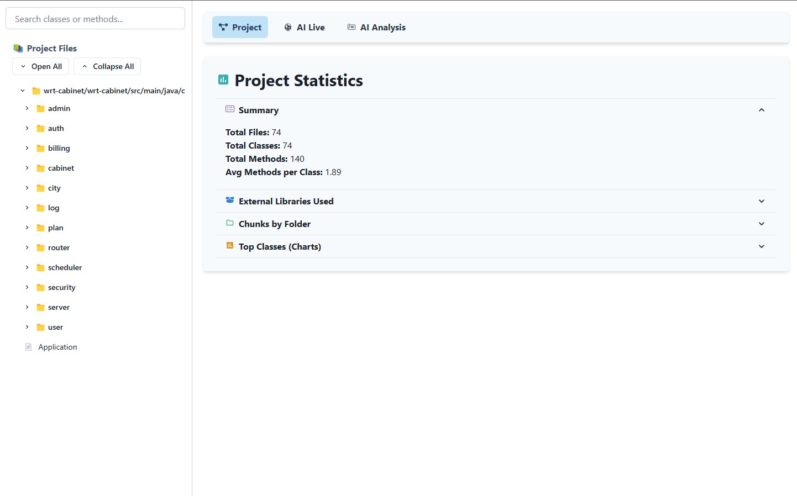797x496 pixels.
Task: Expand the security folder chevron
Action: (27, 287)
